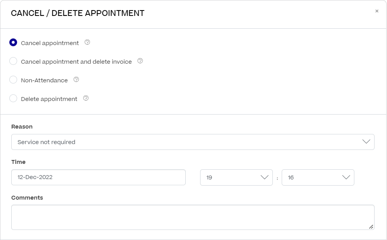This screenshot has width=387, height=240.
Task: Focus the Comments text area
Action: (192, 217)
